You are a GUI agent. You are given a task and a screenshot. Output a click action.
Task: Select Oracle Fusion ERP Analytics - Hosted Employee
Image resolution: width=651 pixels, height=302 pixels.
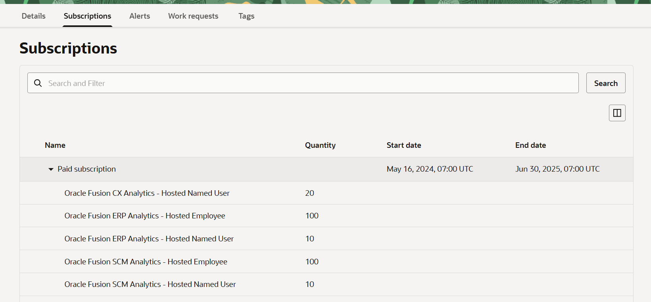pyautogui.click(x=145, y=216)
